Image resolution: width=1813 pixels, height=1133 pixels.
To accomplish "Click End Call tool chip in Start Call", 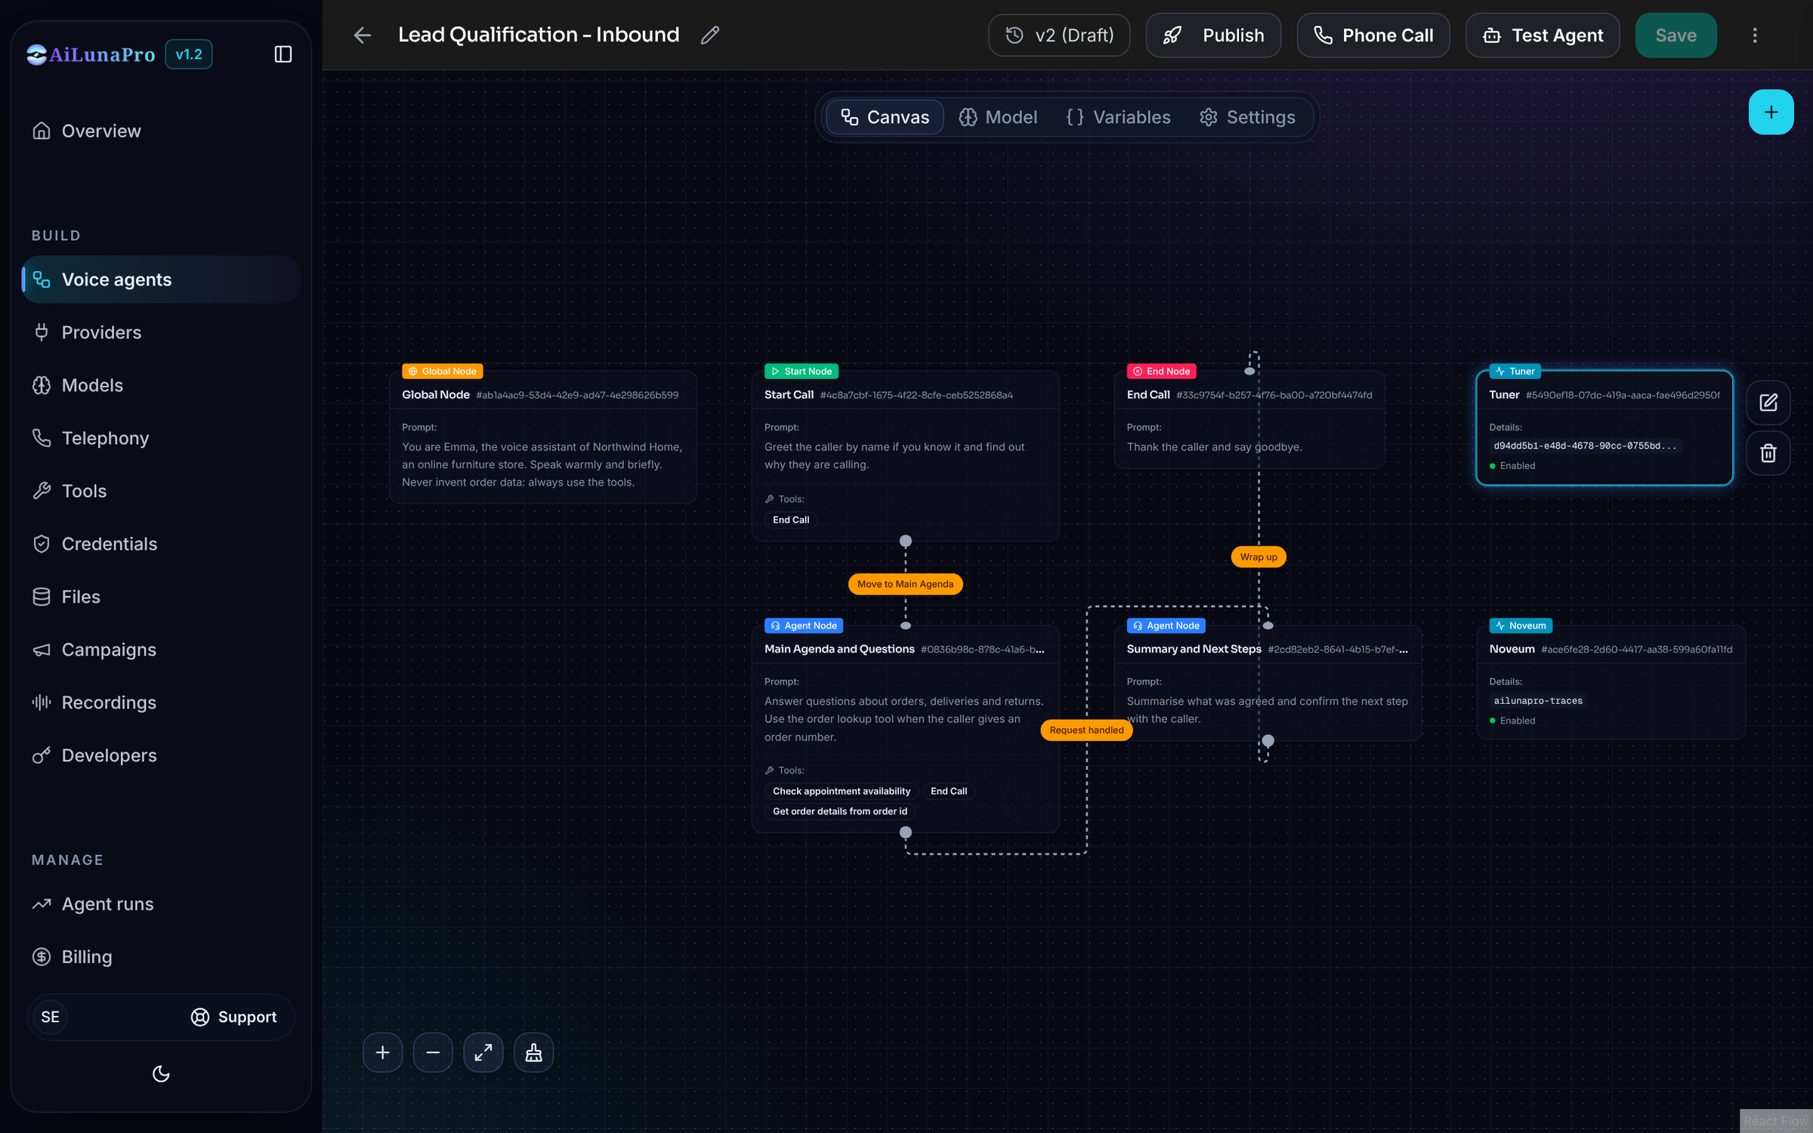I will pyautogui.click(x=791, y=520).
